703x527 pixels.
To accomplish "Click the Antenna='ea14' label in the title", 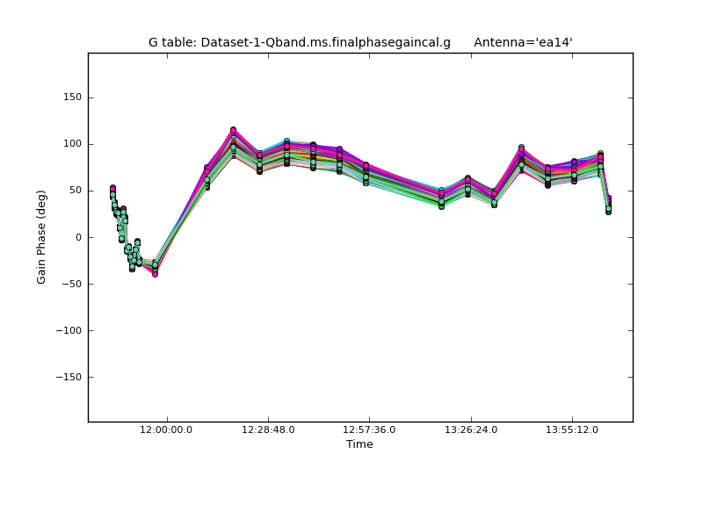I will 523,42.
